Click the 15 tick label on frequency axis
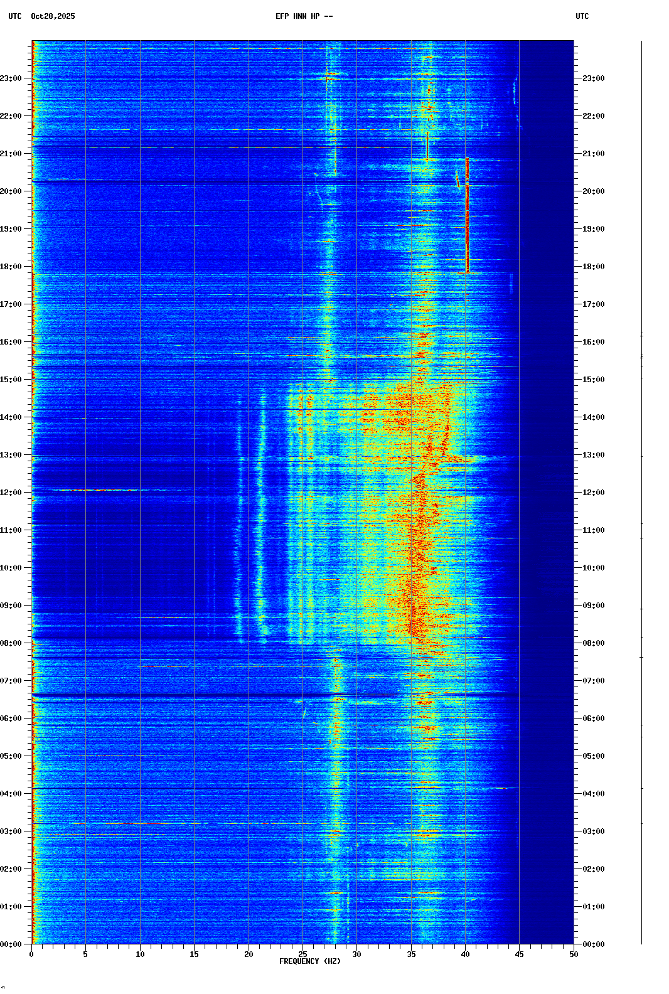Viewport: 669px width, 994px height. [194, 954]
